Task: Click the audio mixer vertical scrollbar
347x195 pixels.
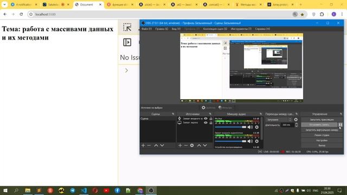Action: click(x=262, y=128)
